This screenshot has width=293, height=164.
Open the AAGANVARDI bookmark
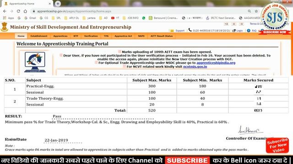(x=250, y=18)
